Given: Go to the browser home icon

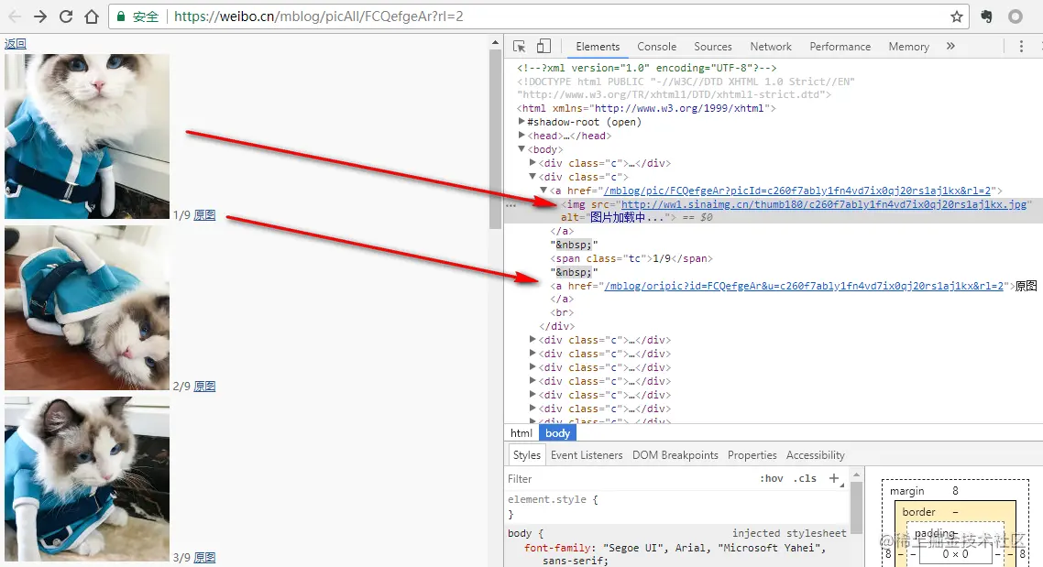Looking at the screenshot, I should tap(91, 16).
